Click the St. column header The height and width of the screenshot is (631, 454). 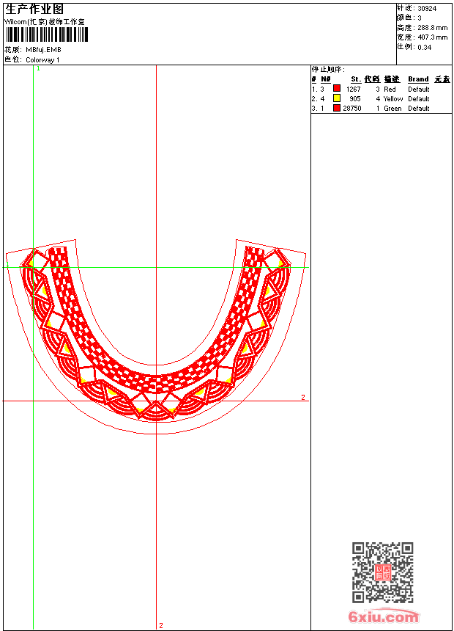click(355, 79)
